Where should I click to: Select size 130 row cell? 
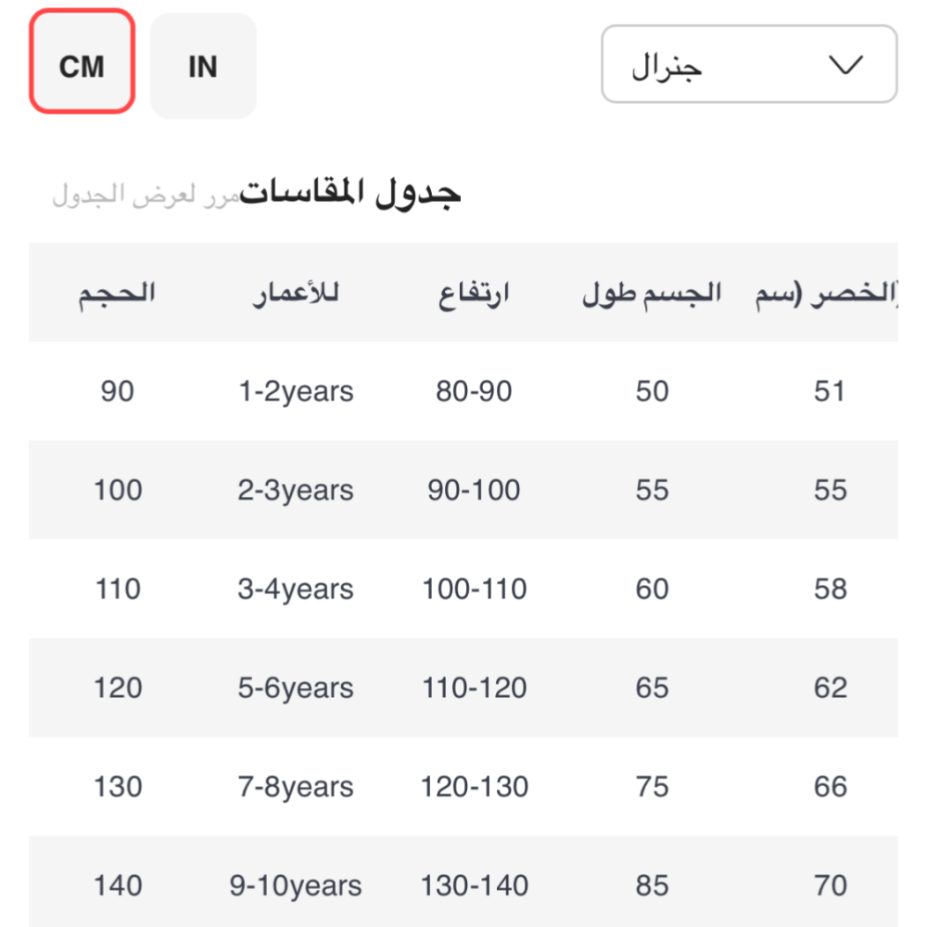pyautogui.click(x=118, y=787)
